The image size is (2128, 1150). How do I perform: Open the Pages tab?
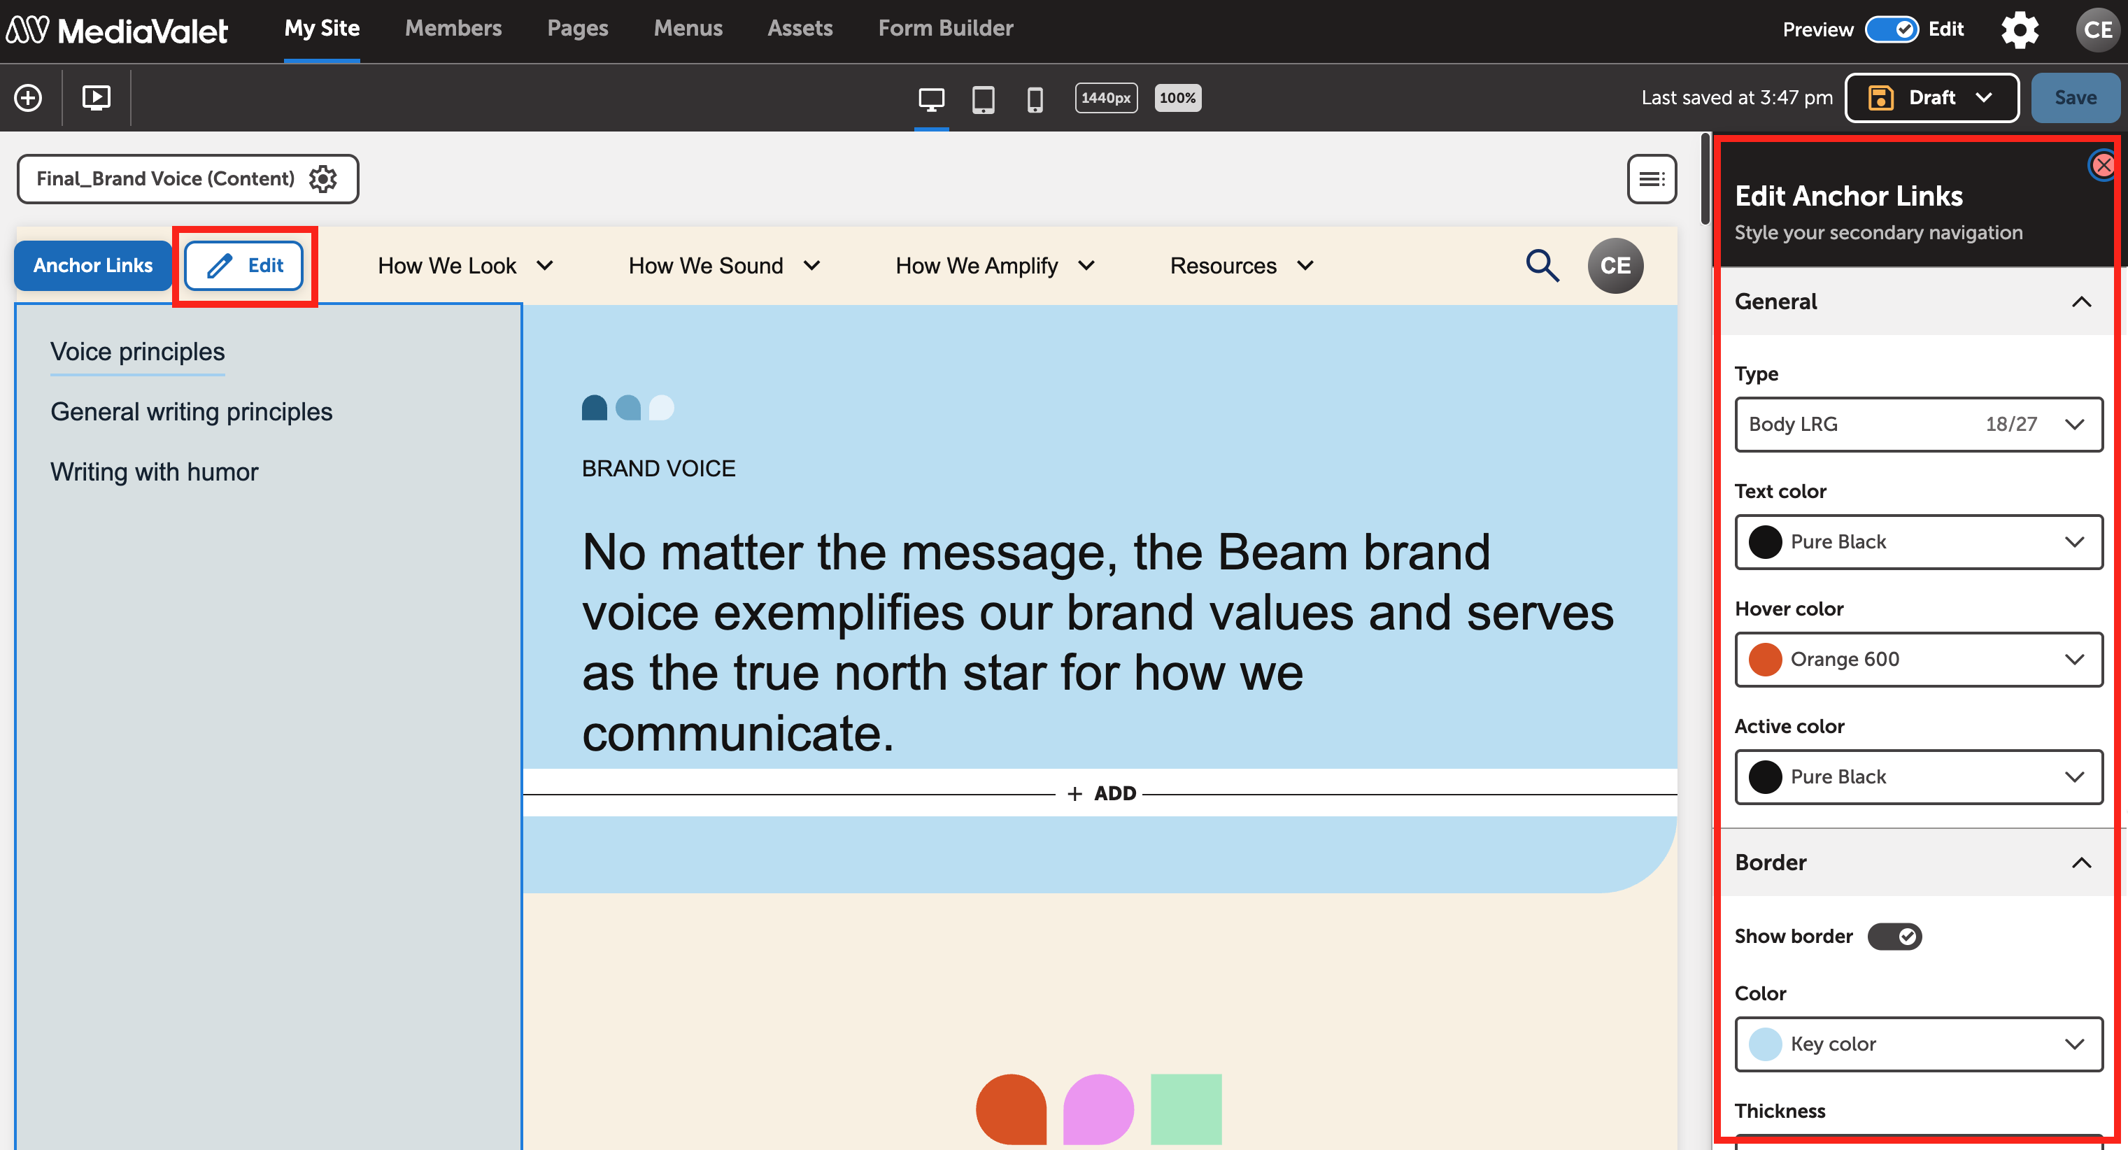577,28
